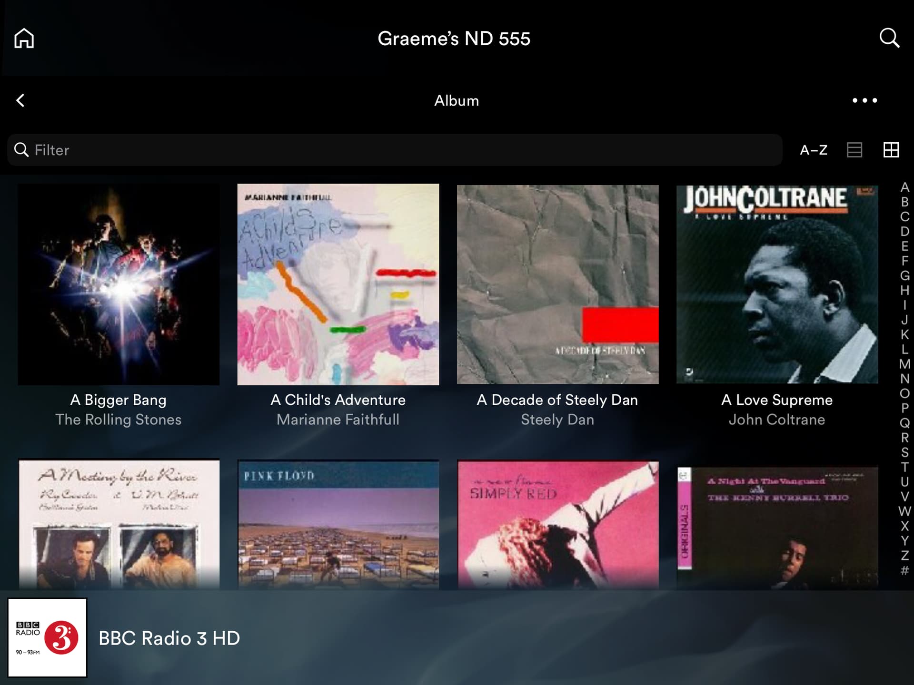Open A Love Supreme by John Coltrane
Image resolution: width=914 pixels, height=685 pixels.
point(777,284)
